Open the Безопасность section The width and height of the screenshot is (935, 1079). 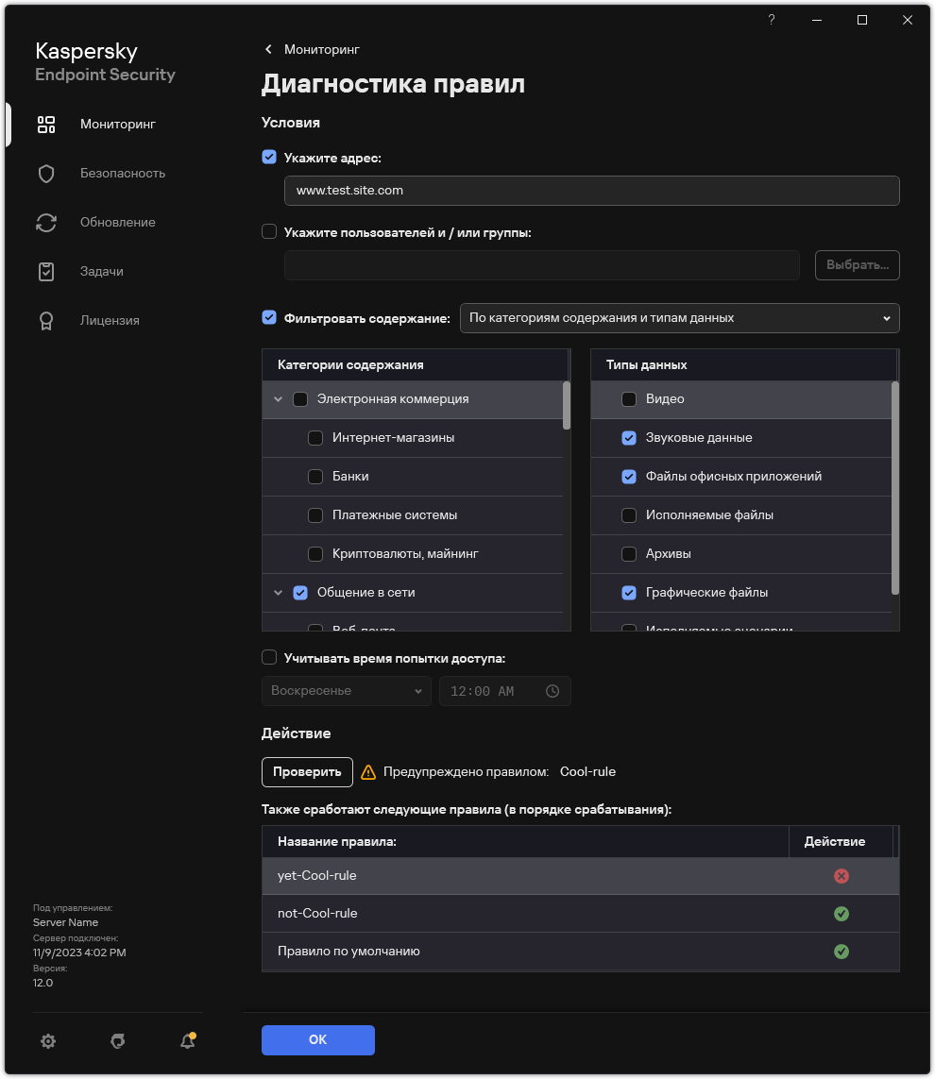tap(122, 173)
